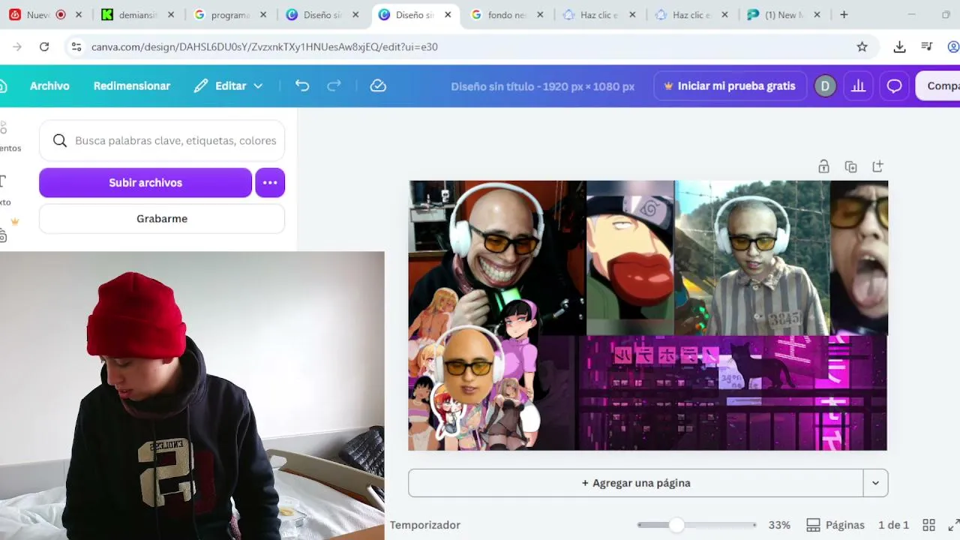This screenshot has width=960, height=540.
Task: Add a new page via plus-page icon
Action: (x=877, y=166)
